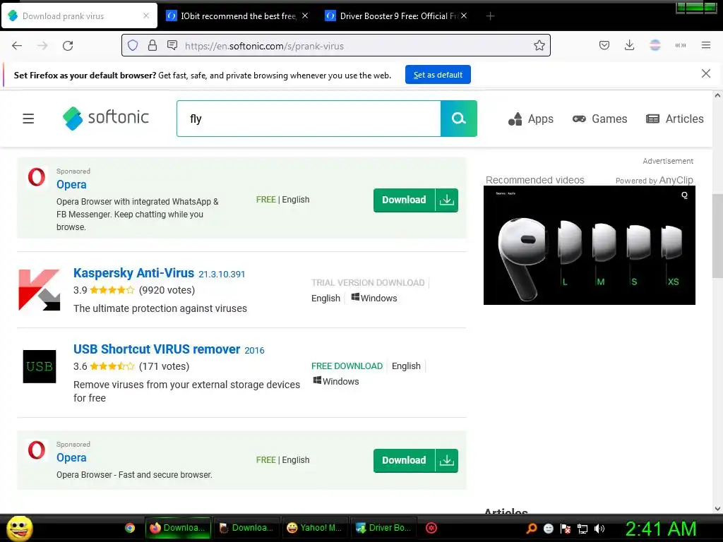The image size is (723, 542).
Task: Click the scrollbar up arrow
Action: click(717, 96)
